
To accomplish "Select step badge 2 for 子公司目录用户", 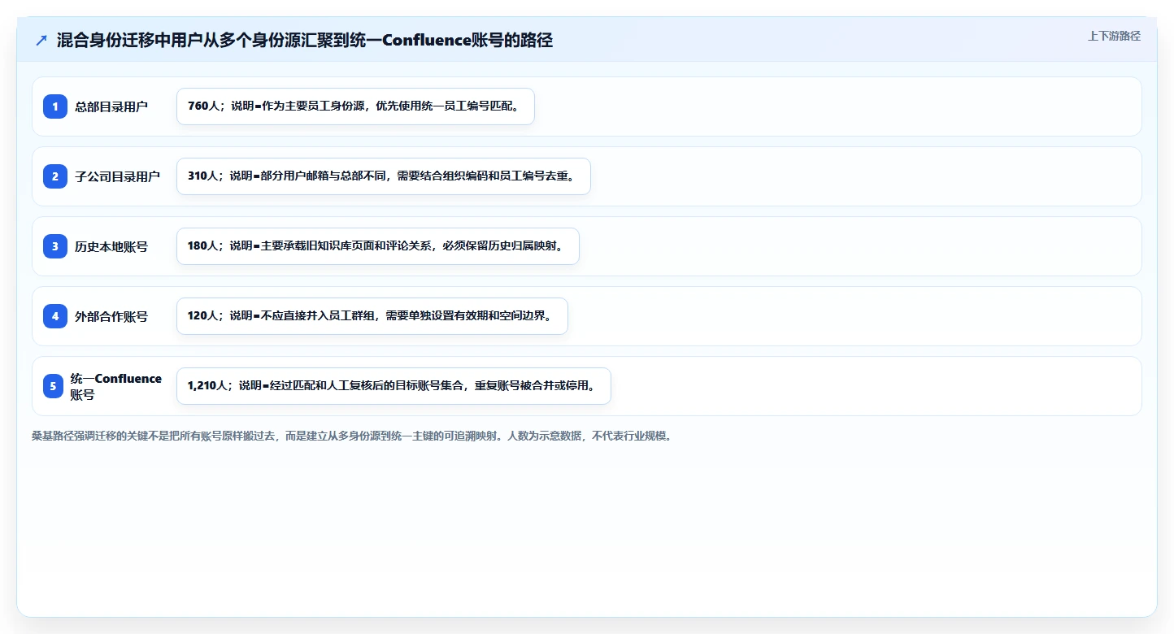I will click(x=55, y=176).
